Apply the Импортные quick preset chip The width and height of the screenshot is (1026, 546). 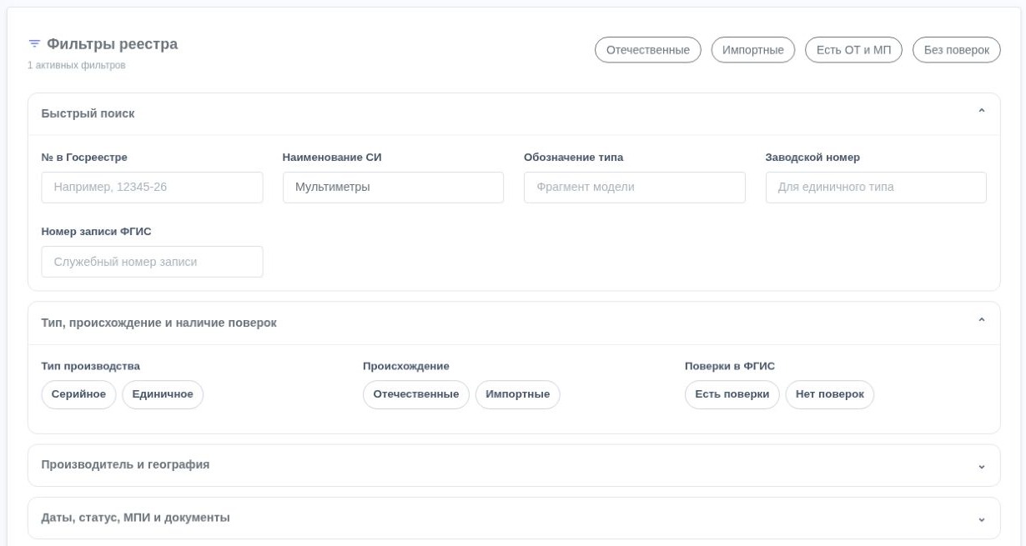[752, 50]
